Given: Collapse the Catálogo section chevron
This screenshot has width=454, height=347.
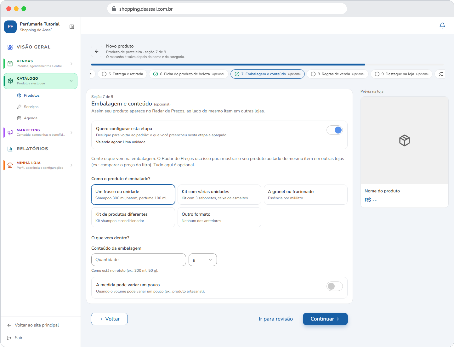Looking at the screenshot, I should pyautogui.click(x=71, y=81).
